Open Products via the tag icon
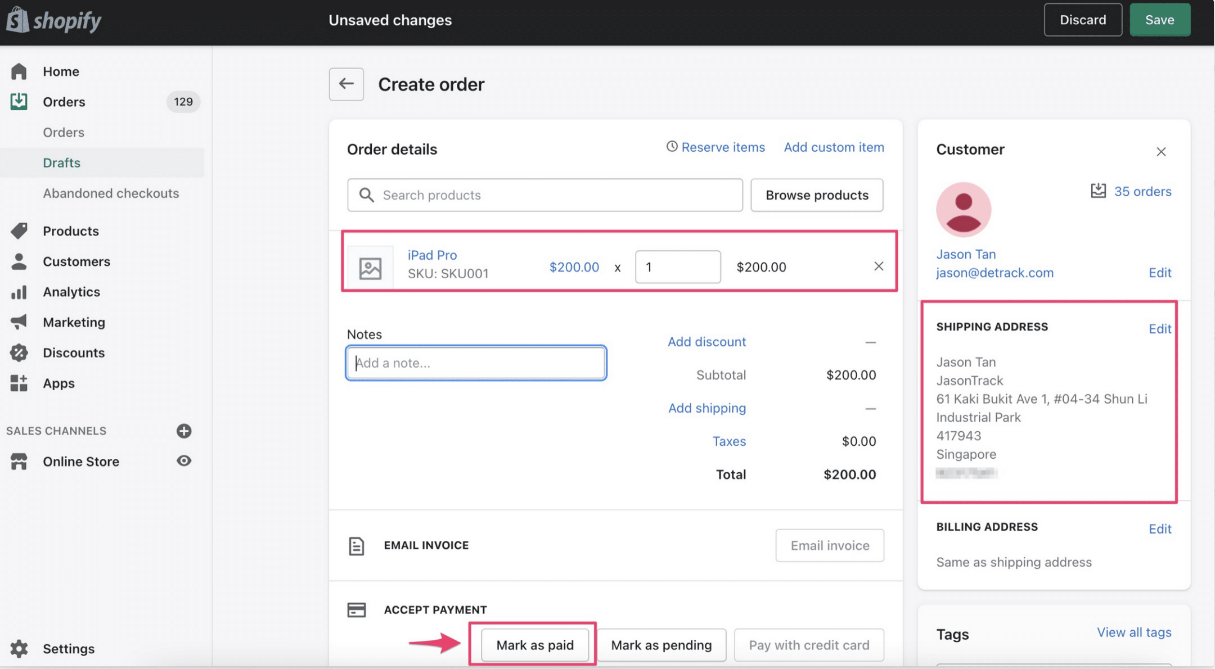The height and width of the screenshot is (669, 1215). (x=19, y=230)
